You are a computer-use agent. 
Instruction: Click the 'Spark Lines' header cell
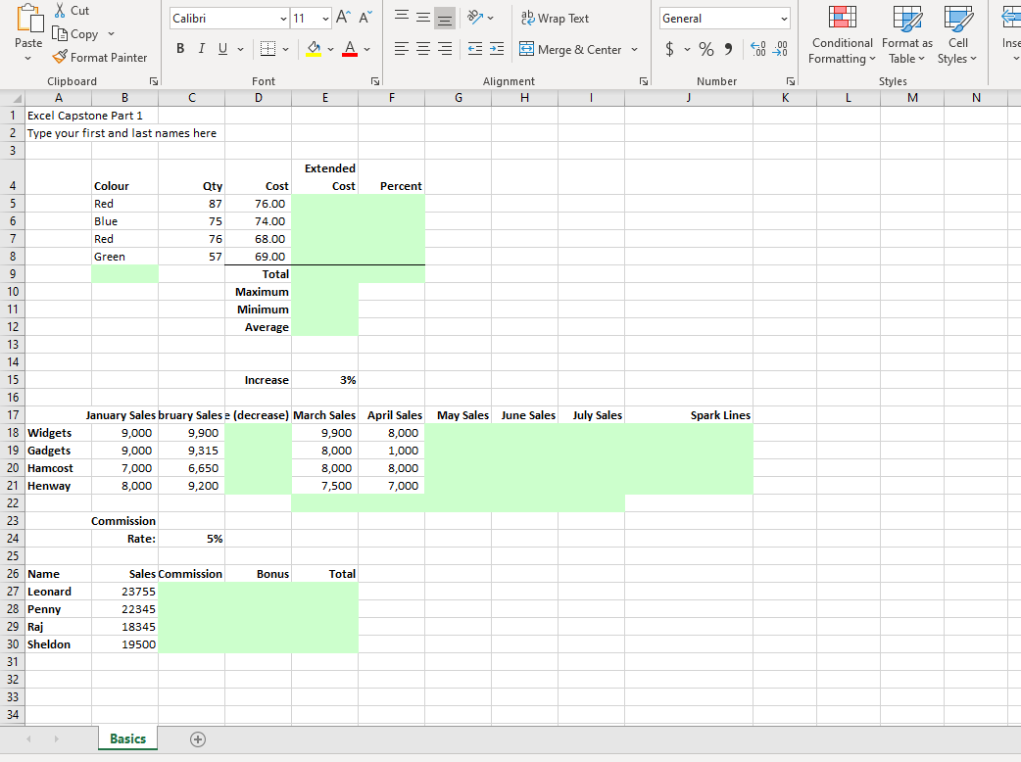pos(689,415)
